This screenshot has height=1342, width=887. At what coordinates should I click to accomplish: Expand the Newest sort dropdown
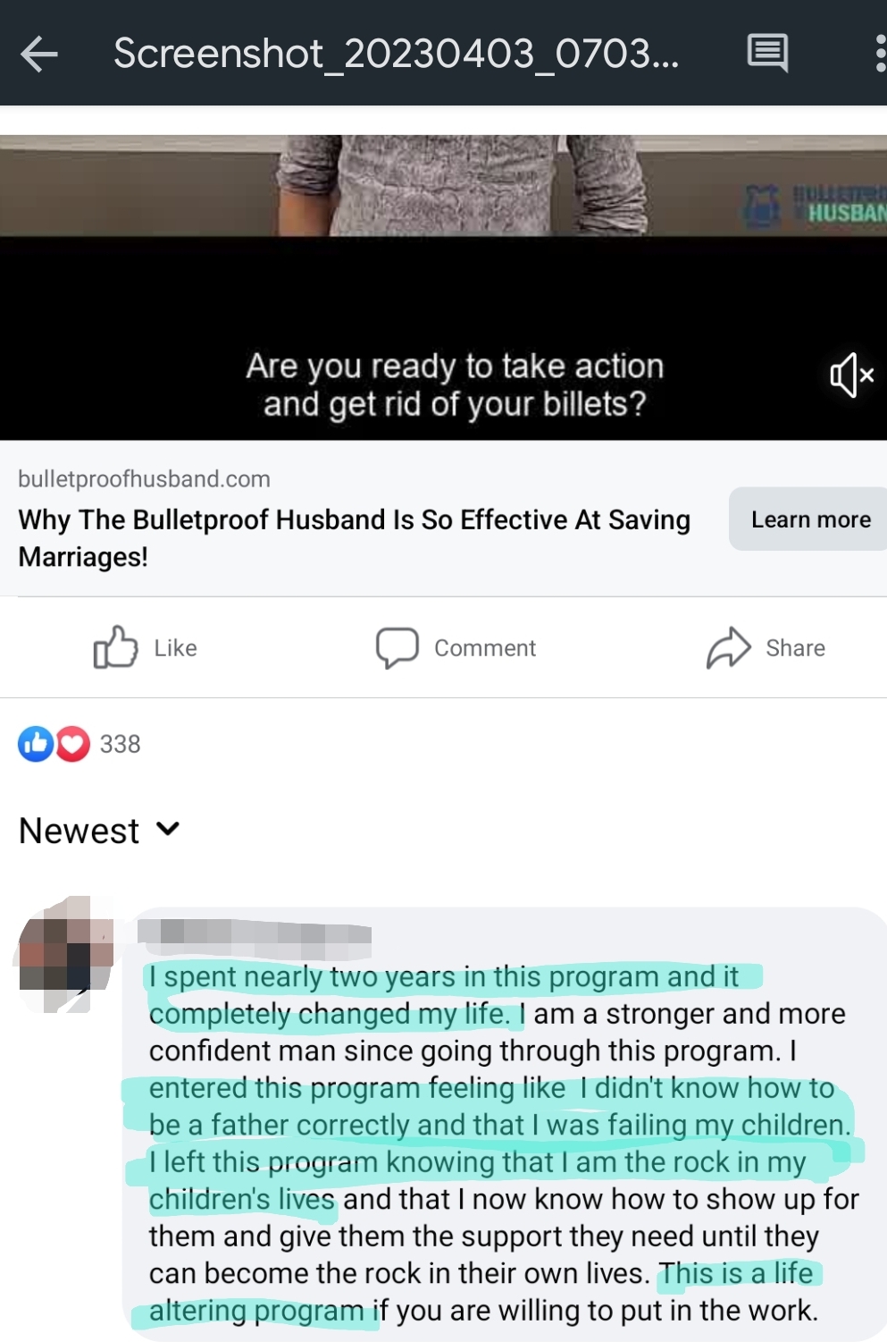coord(99,831)
